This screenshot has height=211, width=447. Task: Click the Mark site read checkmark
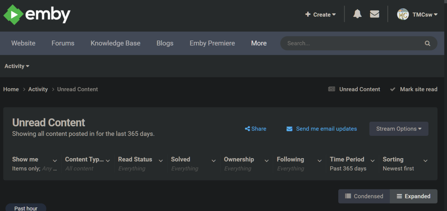click(393, 89)
